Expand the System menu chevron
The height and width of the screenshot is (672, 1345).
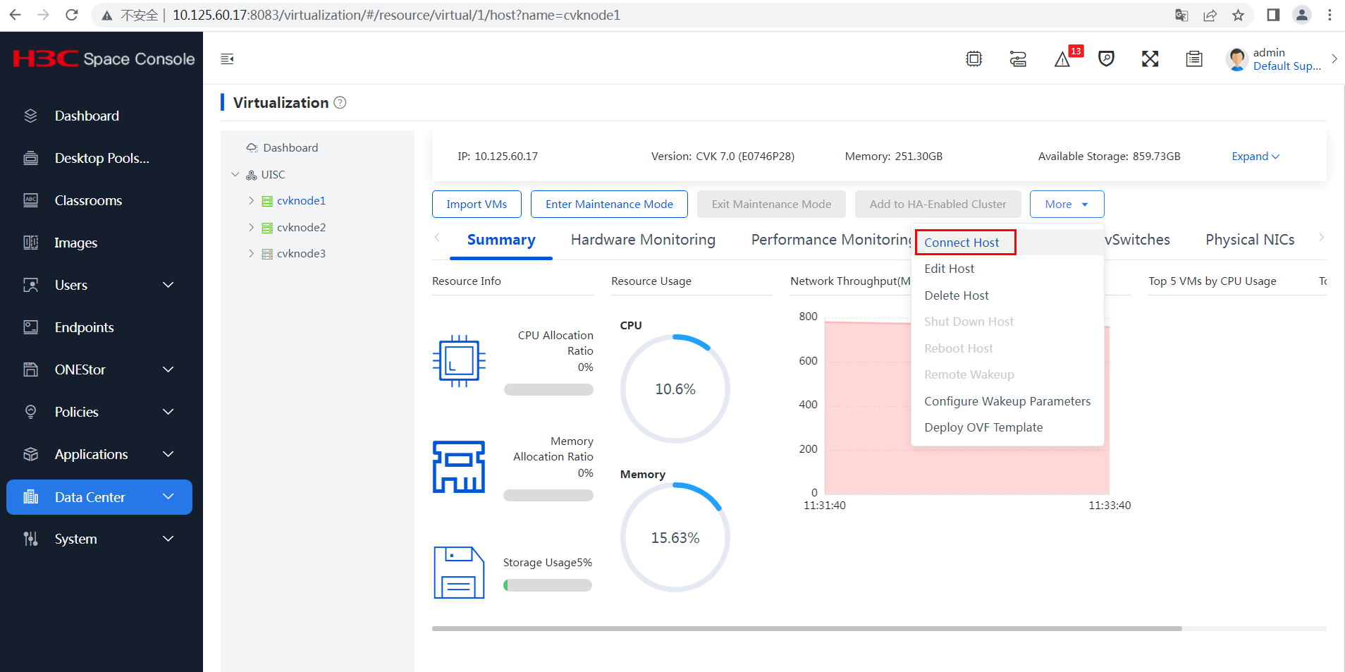(x=168, y=539)
